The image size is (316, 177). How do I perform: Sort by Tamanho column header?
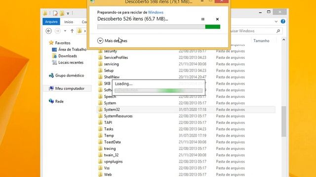tap(261, 41)
